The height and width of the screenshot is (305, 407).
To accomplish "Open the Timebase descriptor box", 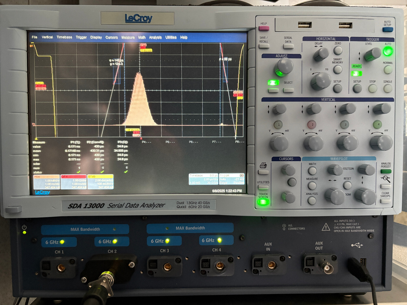I will [x=203, y=179].
